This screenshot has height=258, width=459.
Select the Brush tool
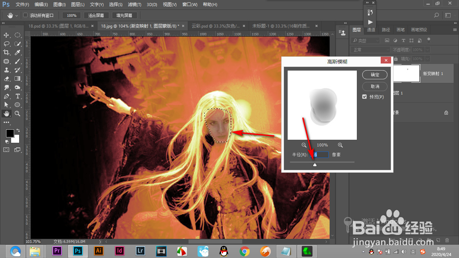(17, 61)
